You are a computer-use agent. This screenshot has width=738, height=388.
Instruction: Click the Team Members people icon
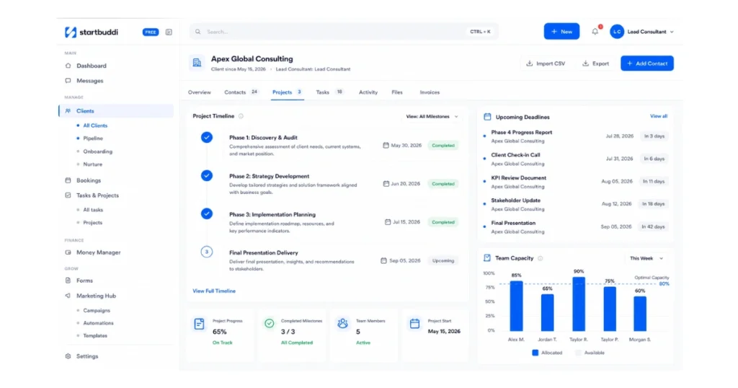(x=342, y=324)
